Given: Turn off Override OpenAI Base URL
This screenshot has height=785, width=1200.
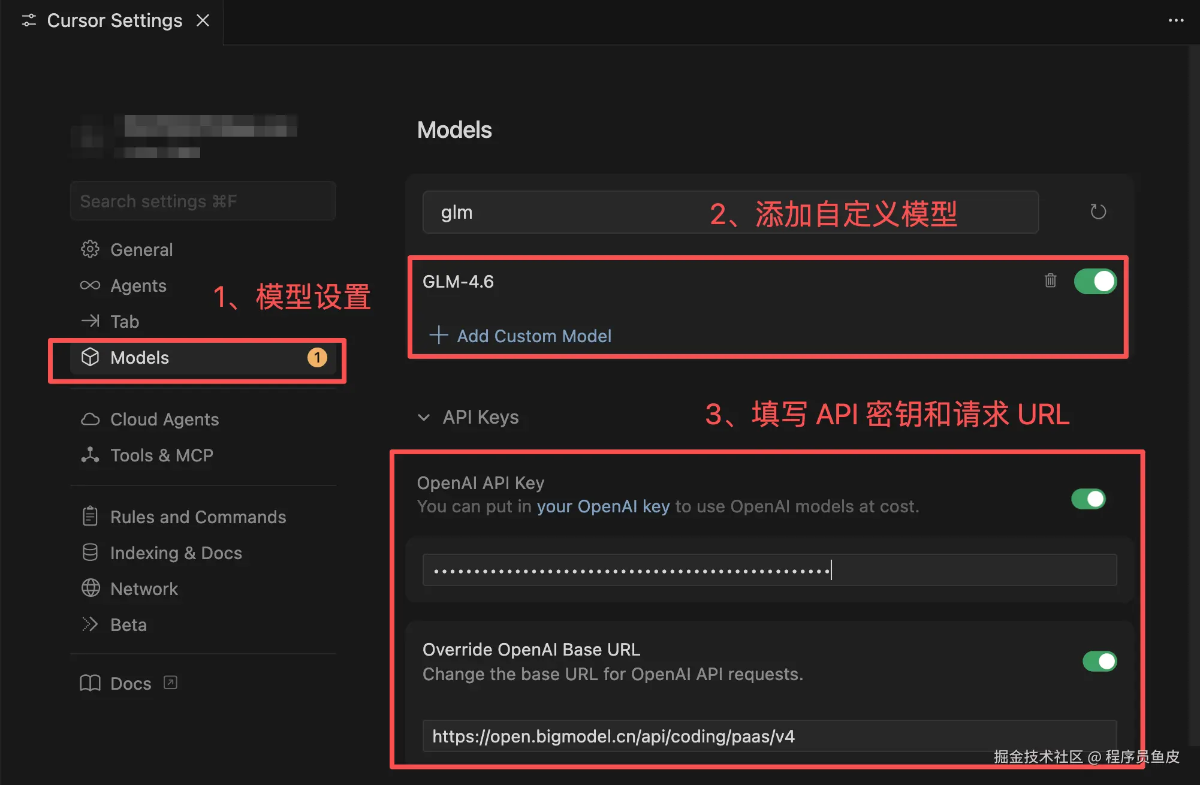Looking at the screenshot, I should [1099, 661].
